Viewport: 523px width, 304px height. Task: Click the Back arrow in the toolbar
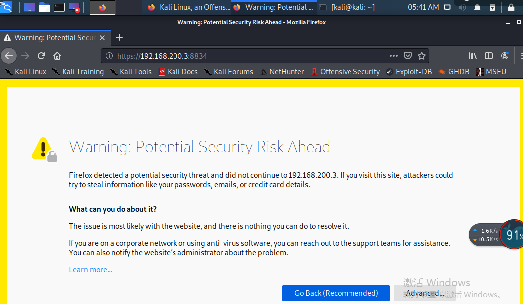pyautogui.click(x=9, y=56)
